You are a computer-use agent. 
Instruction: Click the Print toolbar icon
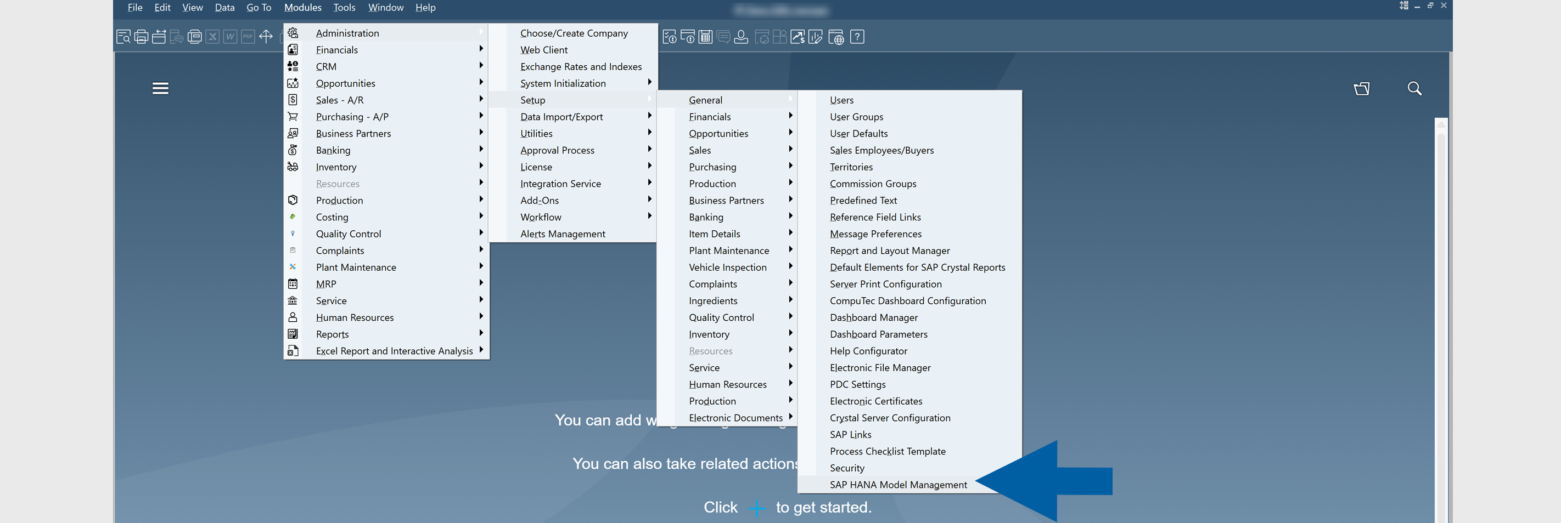(x=141, y=37)
